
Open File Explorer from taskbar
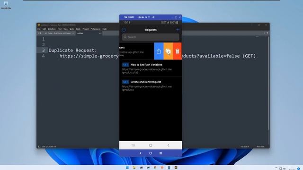tap(134, 168)
